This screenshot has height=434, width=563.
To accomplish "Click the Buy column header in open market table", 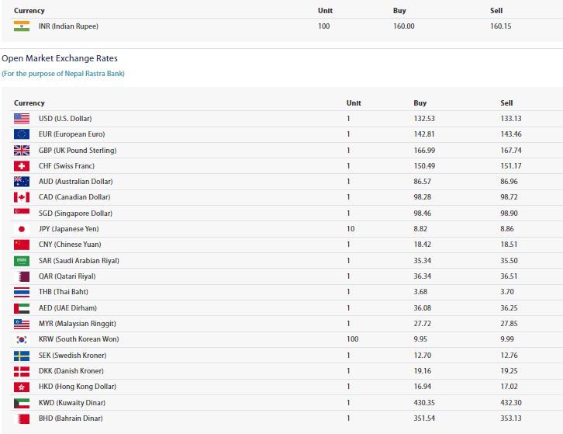I will 420,102.
